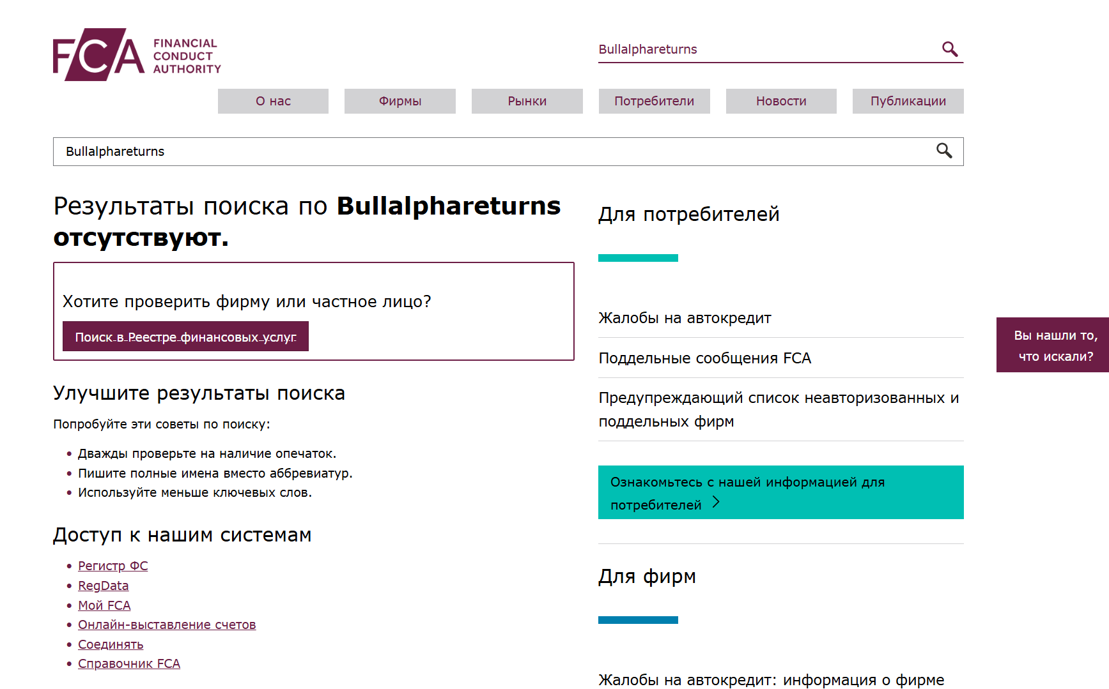This screenshot has width=1109, height=689.
Task: Open the 'RegData' link
Action: (x=104, y=586)
